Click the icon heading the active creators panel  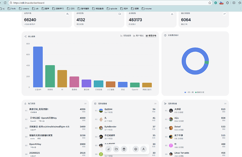[95, 104]
